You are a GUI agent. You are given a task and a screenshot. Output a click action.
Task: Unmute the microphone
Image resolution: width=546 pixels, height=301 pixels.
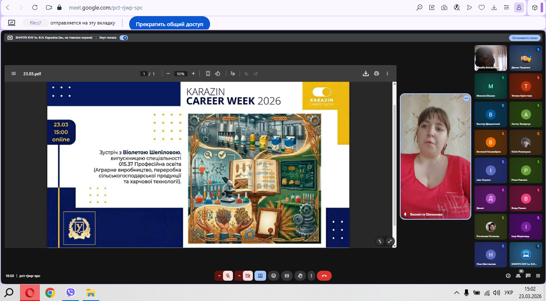point(228,276)
